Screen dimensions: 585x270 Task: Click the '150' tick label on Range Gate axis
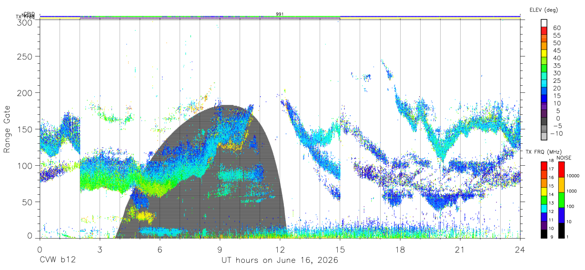24,129
